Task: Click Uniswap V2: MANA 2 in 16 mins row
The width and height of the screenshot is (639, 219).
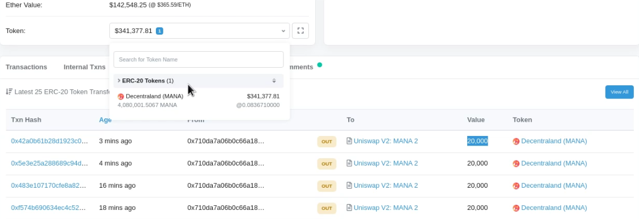Action: 386,185
